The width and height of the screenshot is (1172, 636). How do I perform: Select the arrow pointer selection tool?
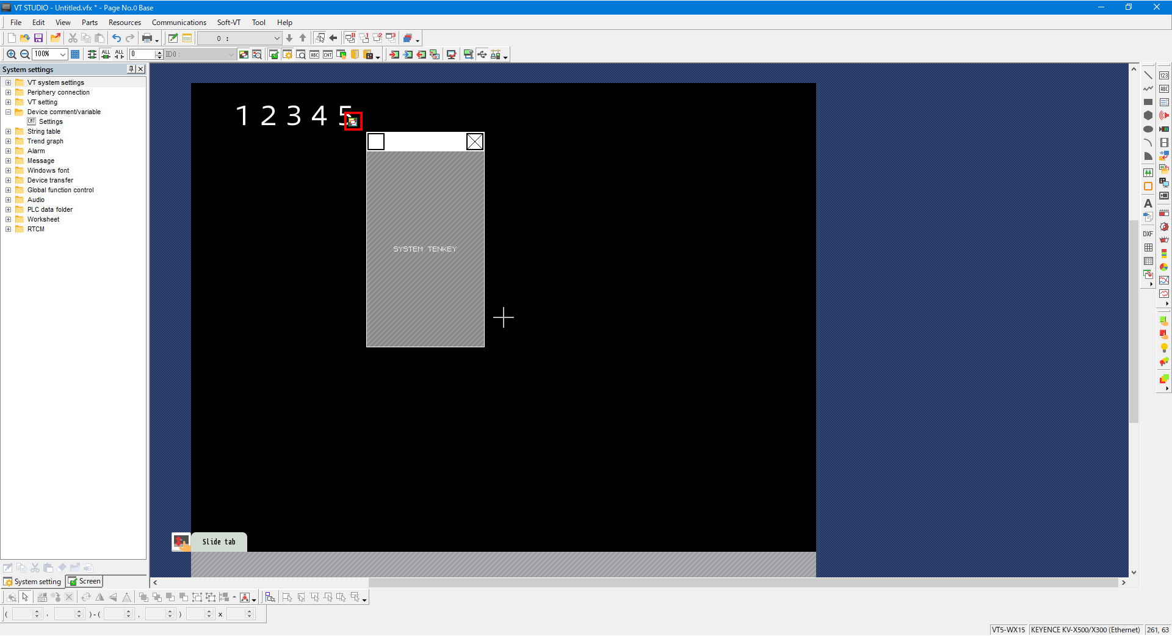25,597
